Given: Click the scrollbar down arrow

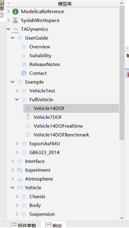Looking at the screenshot, I should (122, 218).
